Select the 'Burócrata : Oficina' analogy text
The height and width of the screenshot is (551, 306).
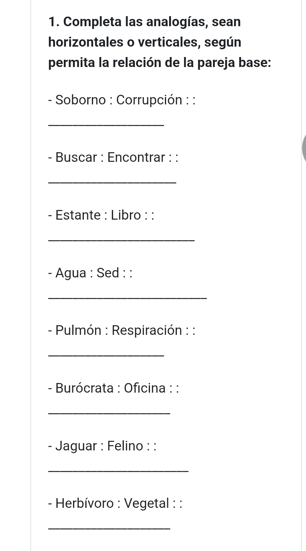click(x=114, y=388)
